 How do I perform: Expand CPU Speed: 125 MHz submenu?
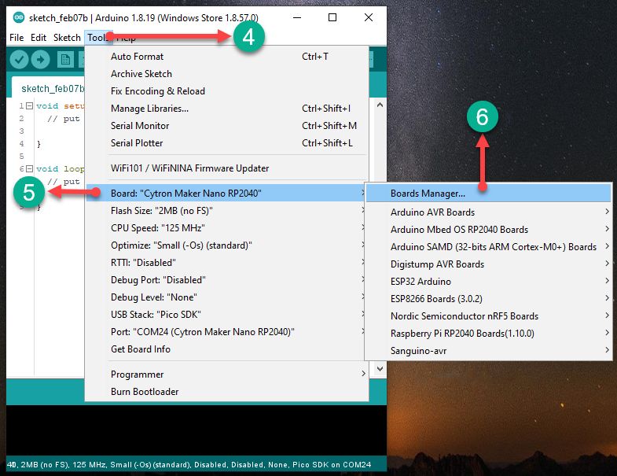pos(226,228)
